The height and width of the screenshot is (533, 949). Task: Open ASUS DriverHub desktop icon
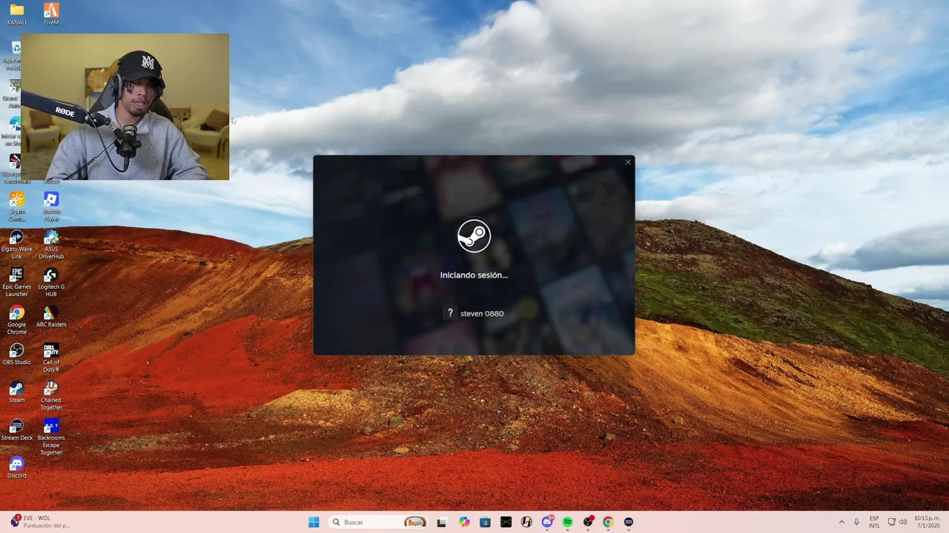click(x=51, y=244)
